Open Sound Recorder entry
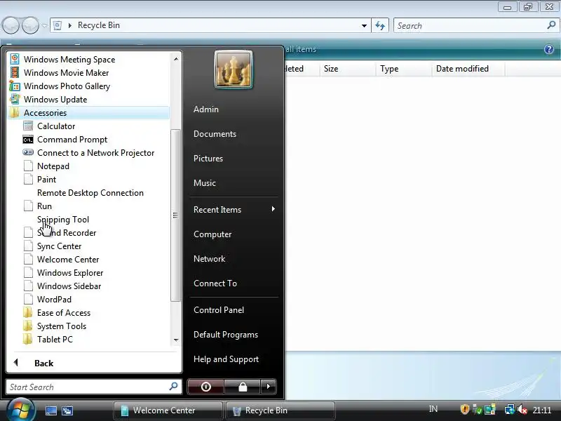The height and width of the screenshot is (421, 561). (67, 233)
